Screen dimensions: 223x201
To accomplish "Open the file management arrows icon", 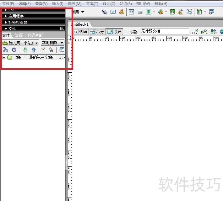I will click(214, 32).
